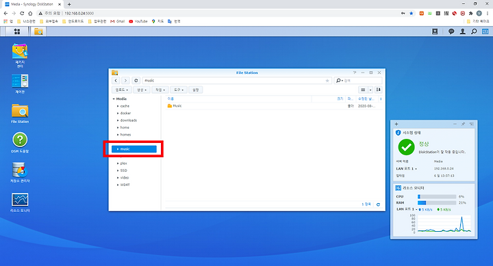The image size is (493, 266).
Task: Sort files by Name column header
Action: pyautogui.click(x=170, y=99)
